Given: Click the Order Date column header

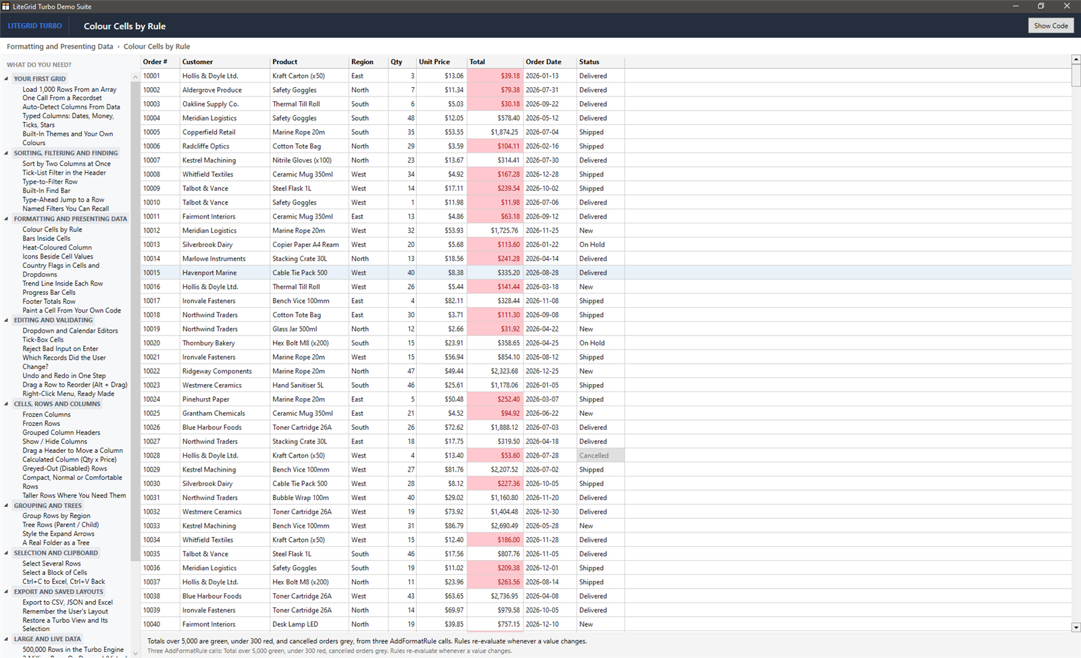Looking at the screenshot, I should click(x=549, y=61).
